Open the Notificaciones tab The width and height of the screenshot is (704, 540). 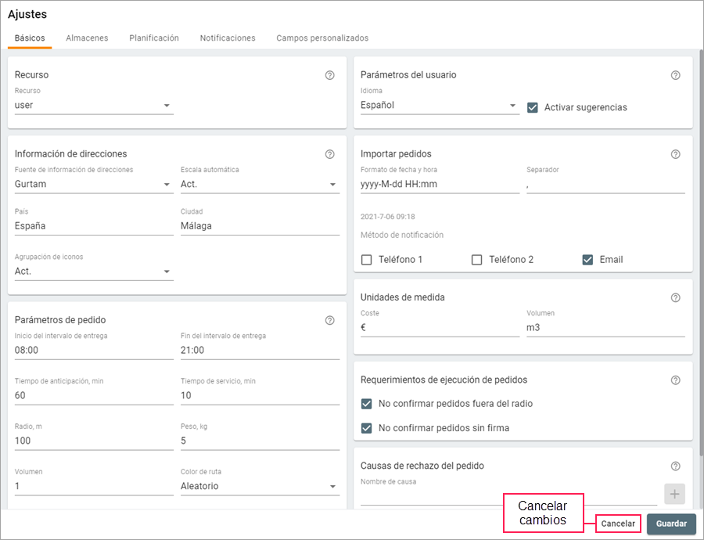point(227,38)
